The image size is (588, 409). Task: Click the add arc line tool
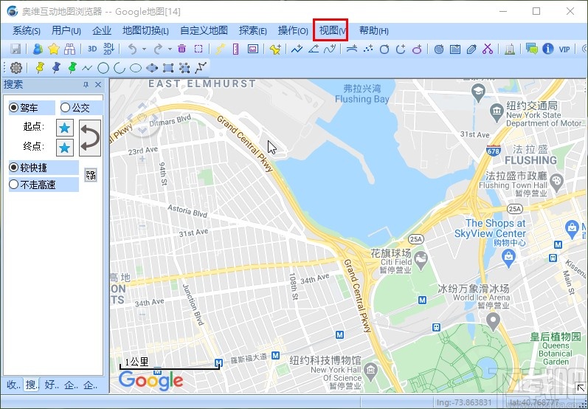click(x=352, y=49)
